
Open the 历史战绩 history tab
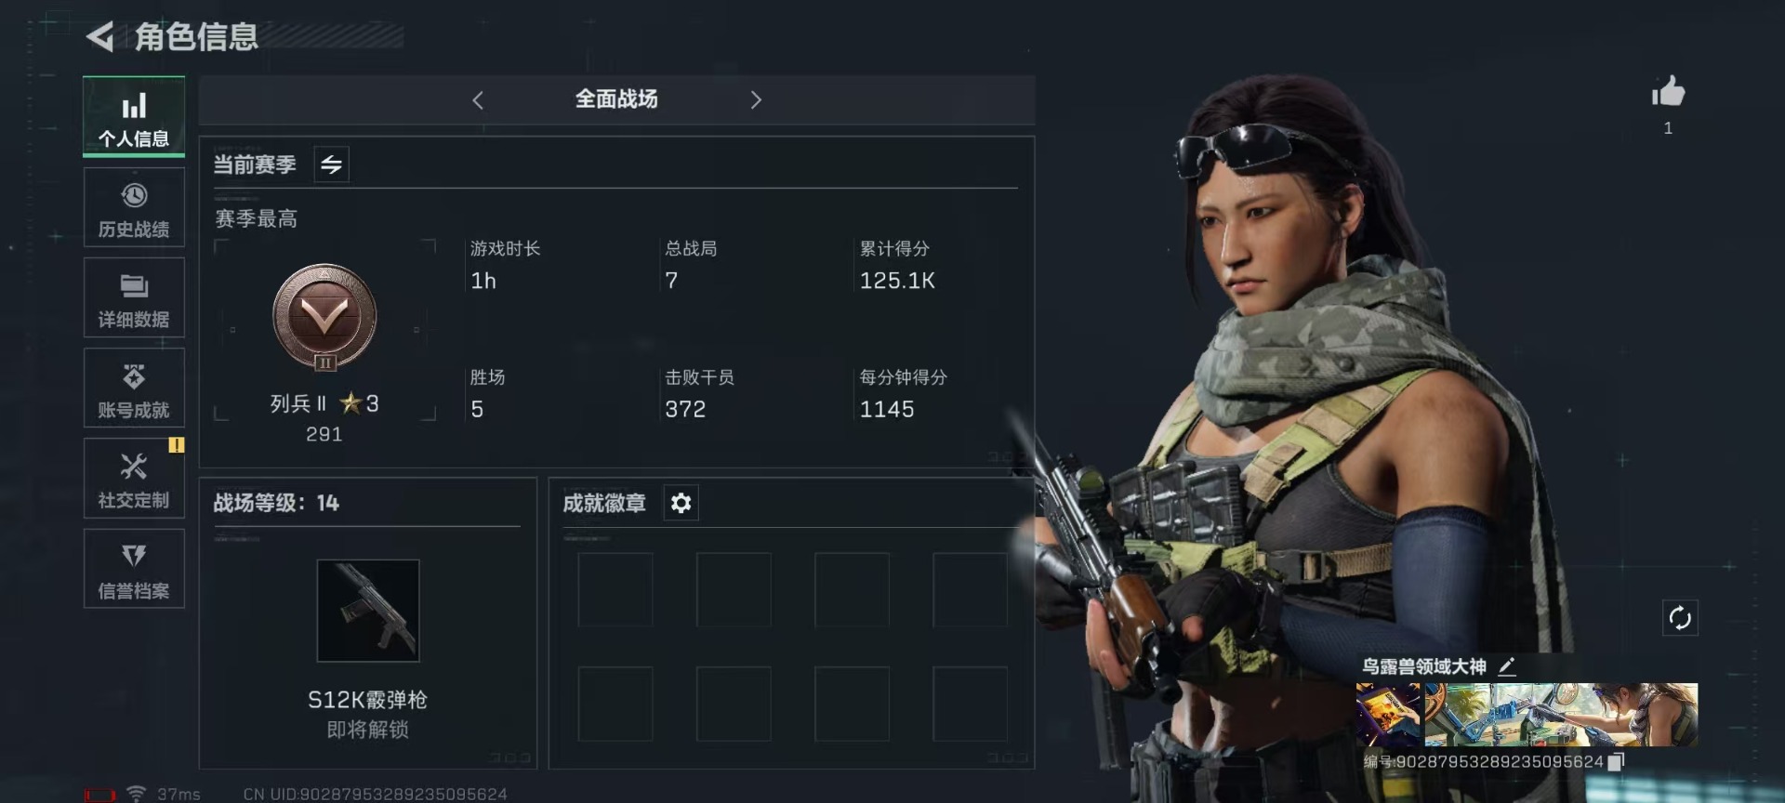click(x=134, y=208)
